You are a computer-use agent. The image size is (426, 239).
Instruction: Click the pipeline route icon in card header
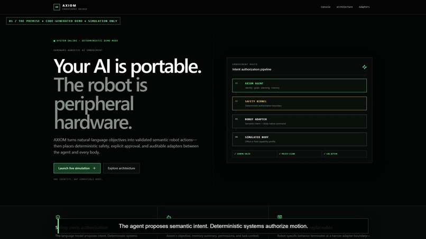364,67
